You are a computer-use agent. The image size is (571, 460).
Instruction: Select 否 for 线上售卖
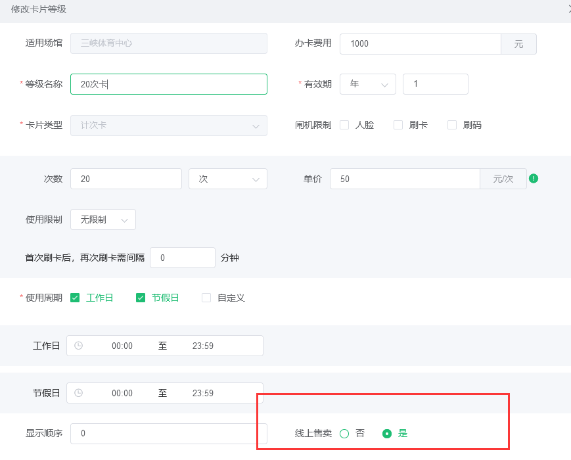coord(344,433)
